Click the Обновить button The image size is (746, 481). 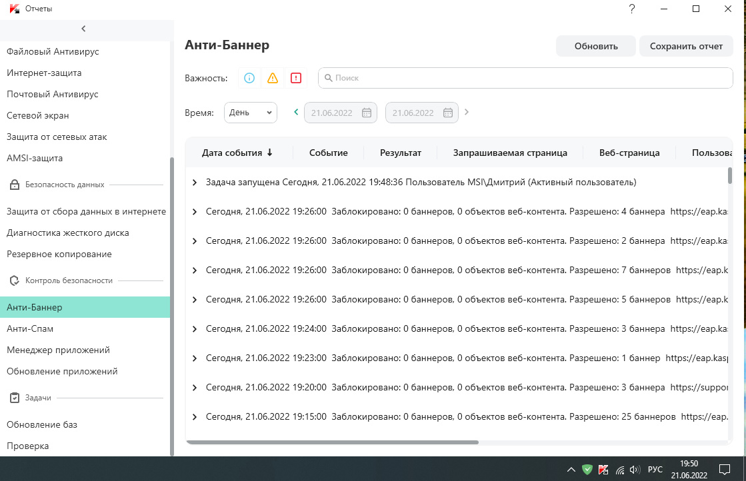click(595, 46)
